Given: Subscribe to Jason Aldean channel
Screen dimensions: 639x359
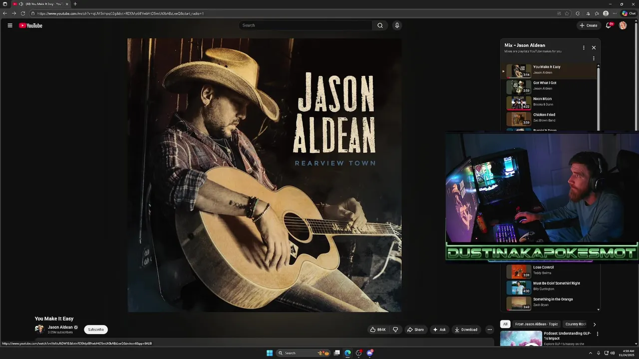Looking at the screenshot, I should click(x=96, y=330).
